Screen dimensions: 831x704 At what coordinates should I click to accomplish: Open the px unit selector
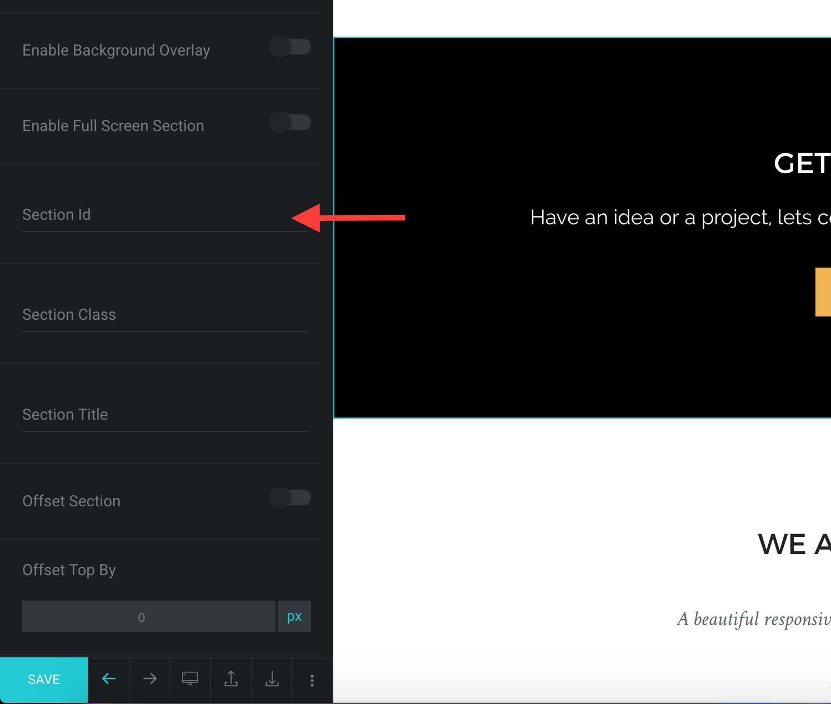pyautogui.click(x=294, y=617)
